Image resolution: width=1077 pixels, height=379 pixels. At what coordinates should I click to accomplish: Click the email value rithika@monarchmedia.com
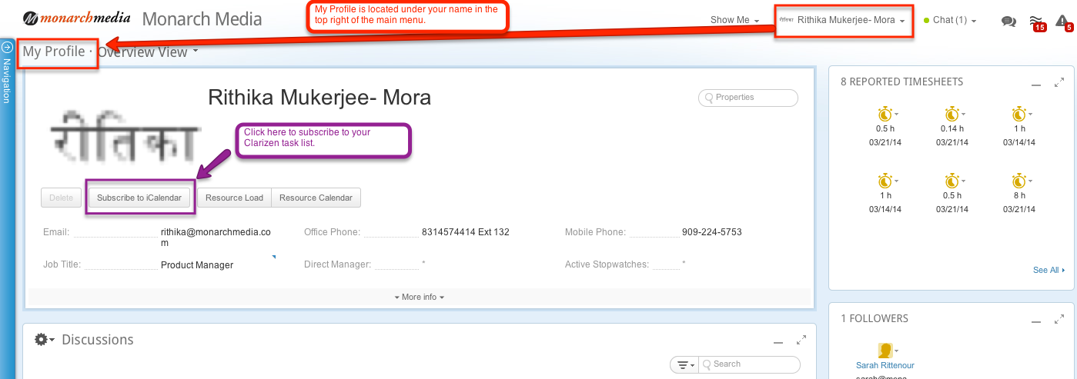216,237
